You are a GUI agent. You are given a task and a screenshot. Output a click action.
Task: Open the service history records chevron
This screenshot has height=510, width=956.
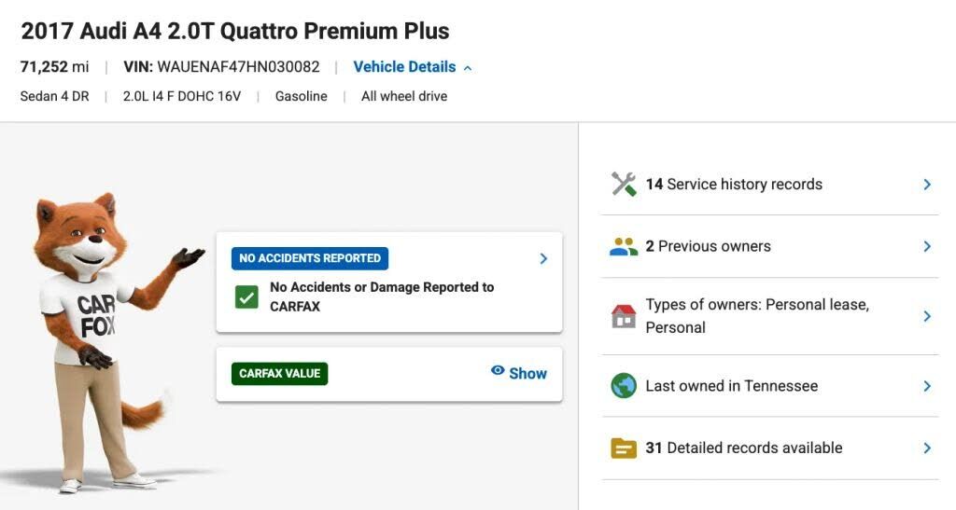[927, 185]
